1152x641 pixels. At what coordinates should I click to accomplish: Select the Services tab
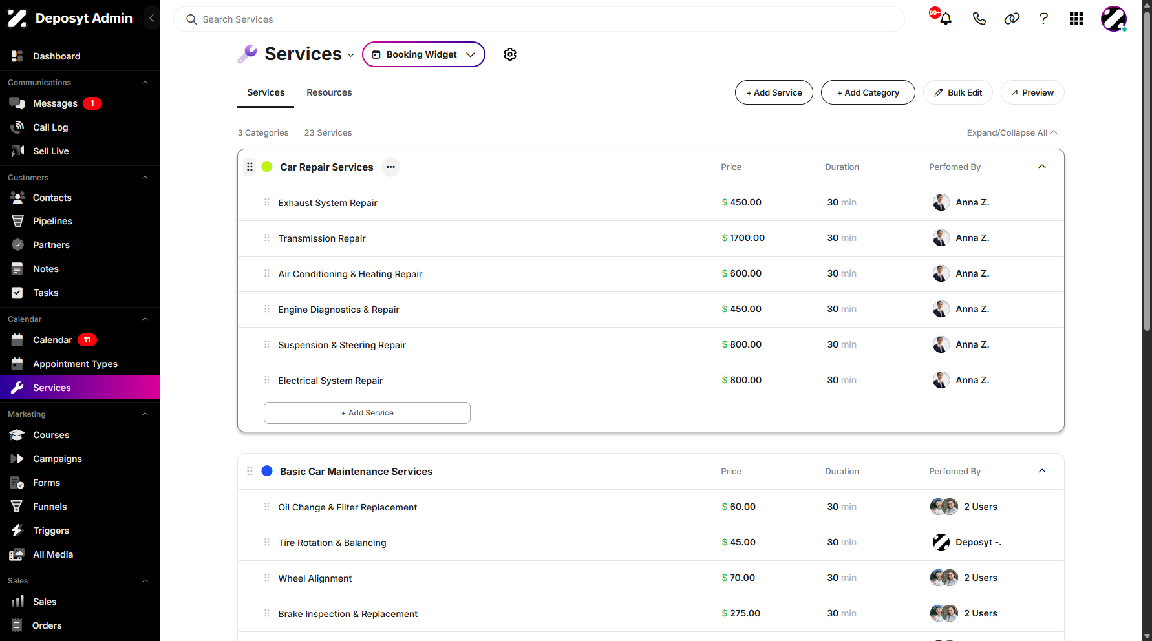[266, 92]
